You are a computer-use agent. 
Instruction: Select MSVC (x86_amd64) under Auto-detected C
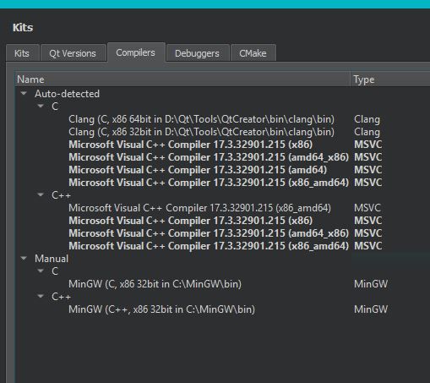[x=209, y=183]
